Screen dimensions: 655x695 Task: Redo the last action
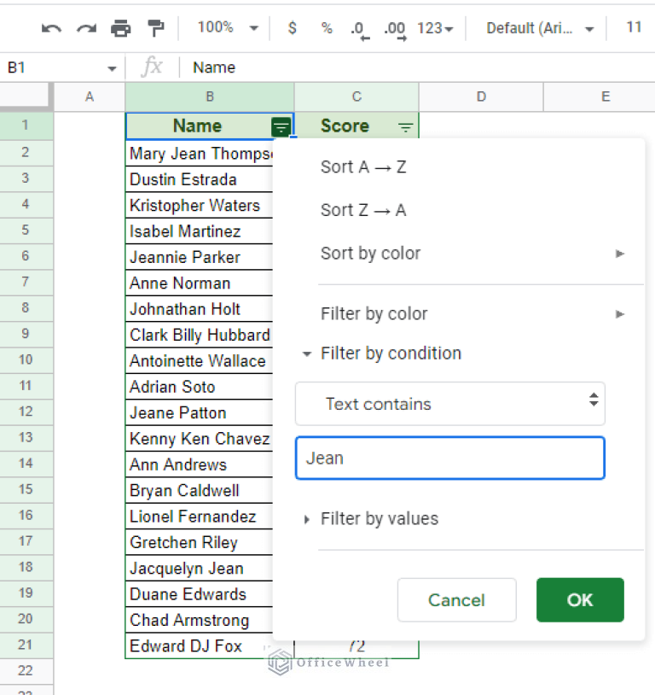85,27
